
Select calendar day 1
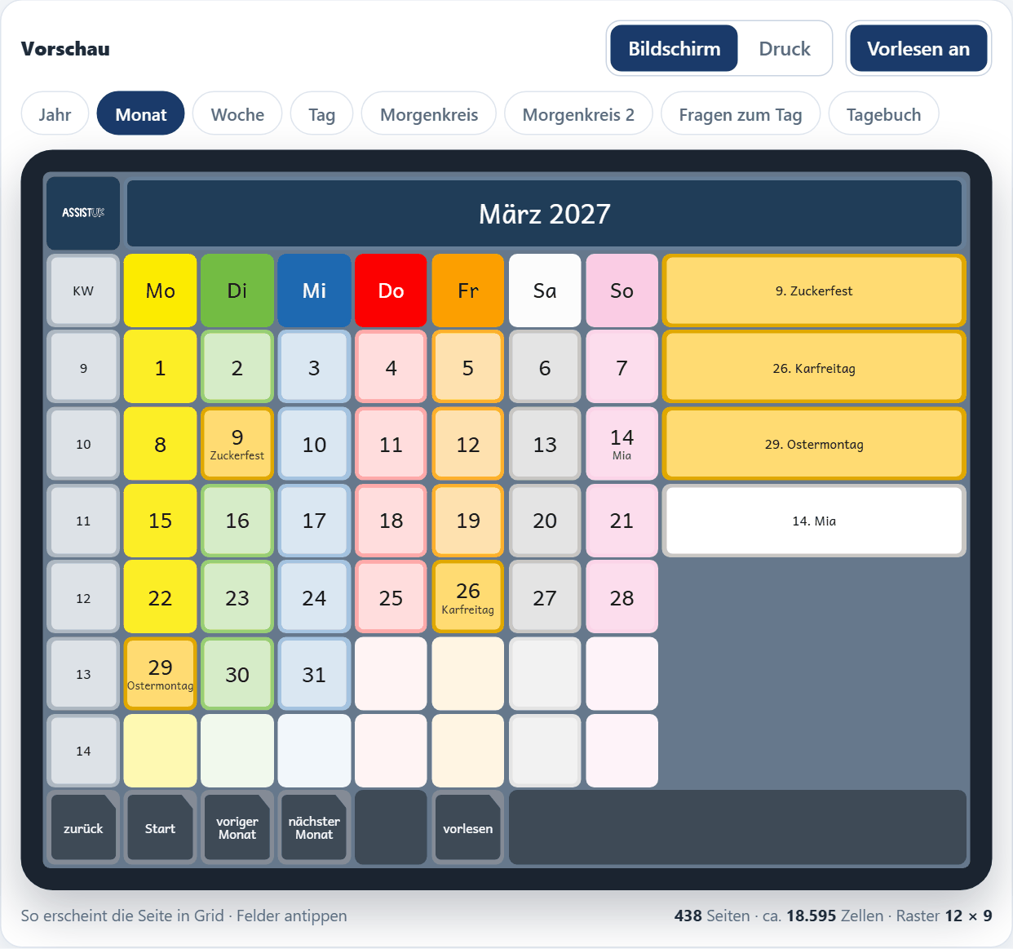[160, 368]
